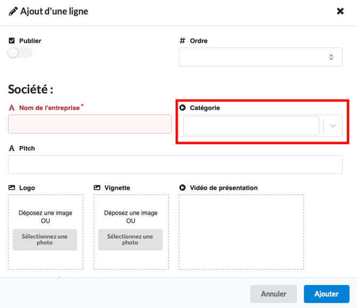Screen dimensions: 357x308
Task: Click the Ordre number stepper arrows
Action: (x=331, y=57)
